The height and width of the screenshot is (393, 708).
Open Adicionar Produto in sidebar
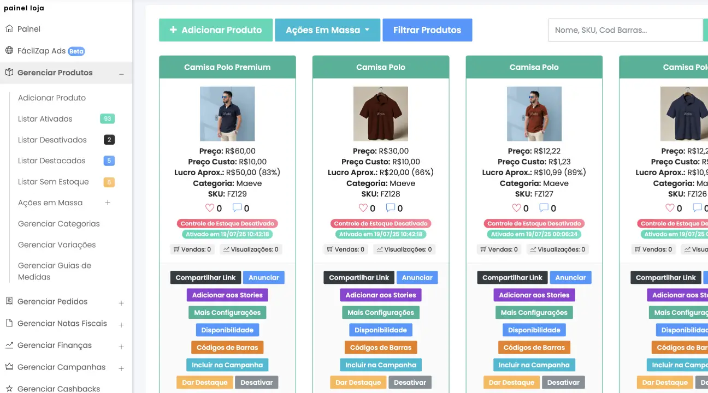click(x=52, y=98)
